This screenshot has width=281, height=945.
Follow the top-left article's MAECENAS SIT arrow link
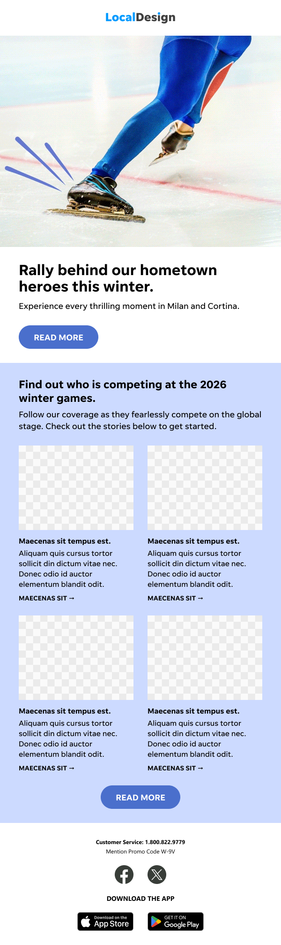point(46,598)
